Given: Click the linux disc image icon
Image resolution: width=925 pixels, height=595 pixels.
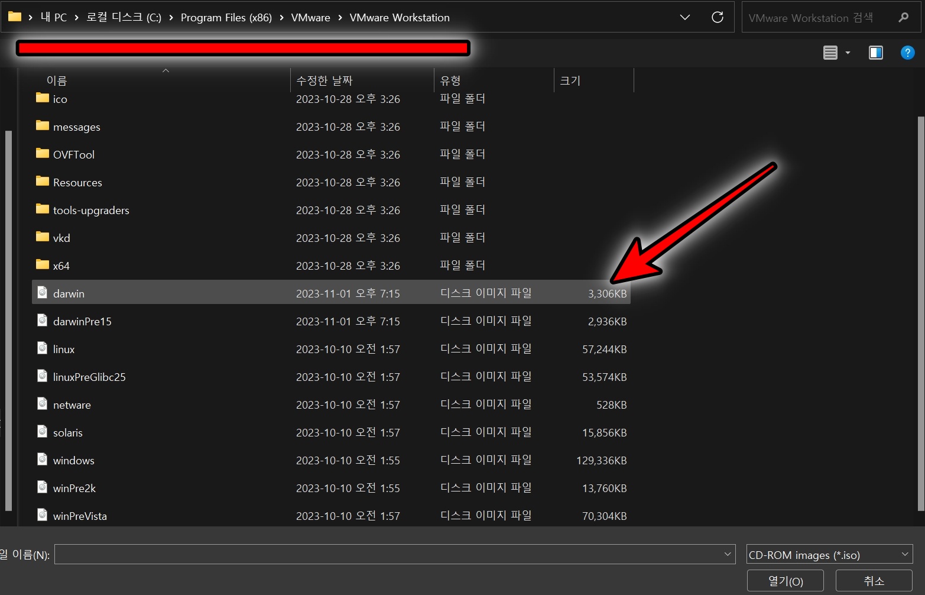Looking at the screenshot, I should click(x=43, y=348).
